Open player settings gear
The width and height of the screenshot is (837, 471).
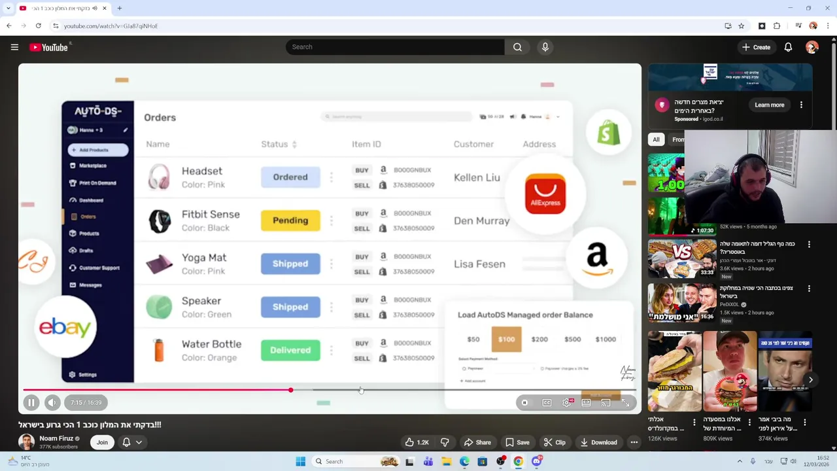[x=567, y=403]
